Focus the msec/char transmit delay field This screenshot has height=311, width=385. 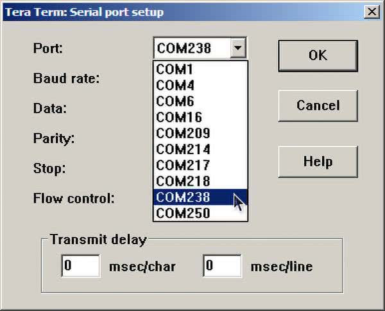click(81, 266)
